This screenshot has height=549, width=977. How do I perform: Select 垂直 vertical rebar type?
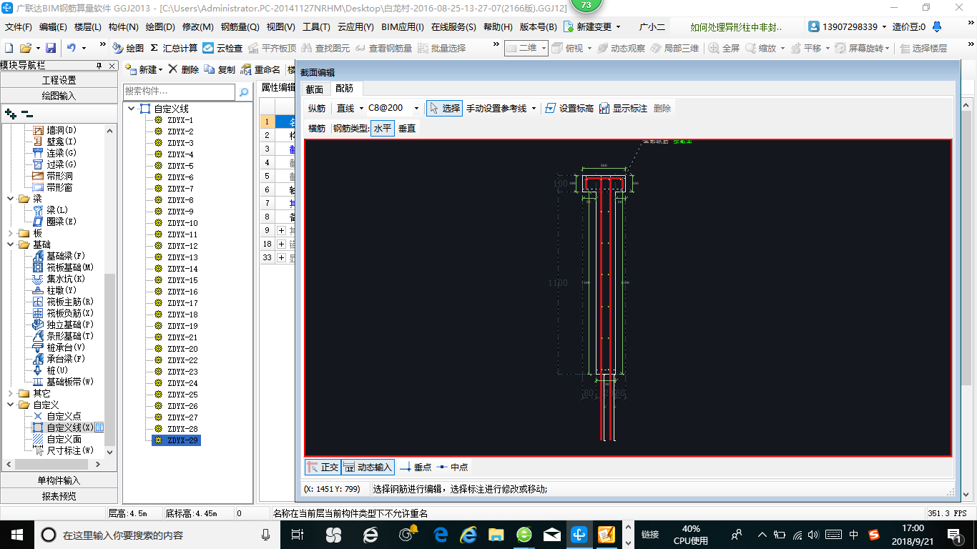pos(407,129)
